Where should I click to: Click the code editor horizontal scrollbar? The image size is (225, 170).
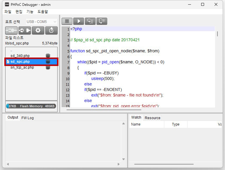pyautogui.click(x=104, y=110)
